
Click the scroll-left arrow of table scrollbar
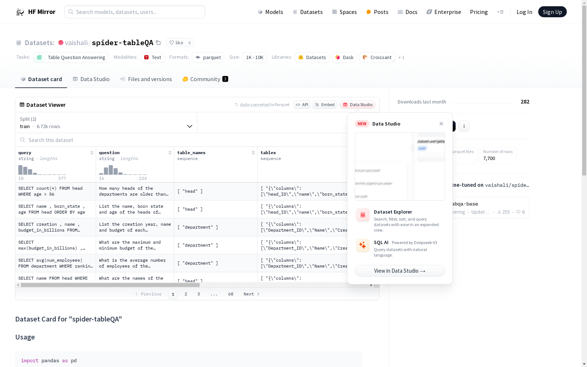(18, 285)
